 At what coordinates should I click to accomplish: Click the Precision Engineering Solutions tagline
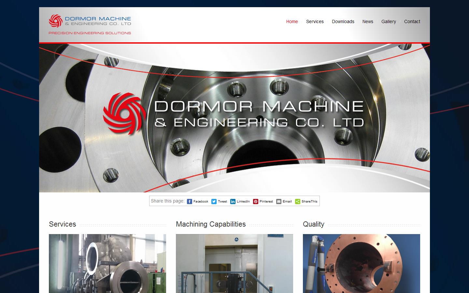pyautogui.click(x=90, y=33)
